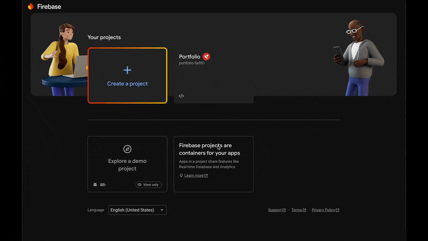Image resolution: width=428 pixels, height=241 pixels.
Task: Click the Your projects heading
Action: pyautogui.click(x=104, y=37)
